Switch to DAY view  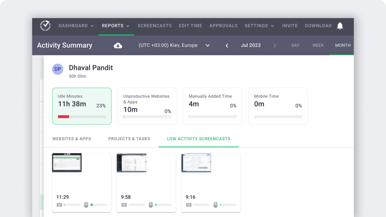[x=295, y=45]
